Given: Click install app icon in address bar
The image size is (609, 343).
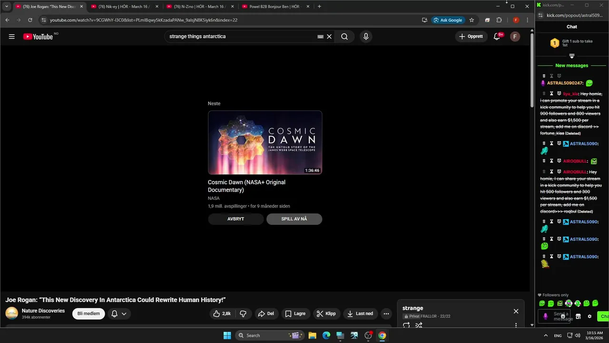Looking at the screenshot, I should (424, 20).
